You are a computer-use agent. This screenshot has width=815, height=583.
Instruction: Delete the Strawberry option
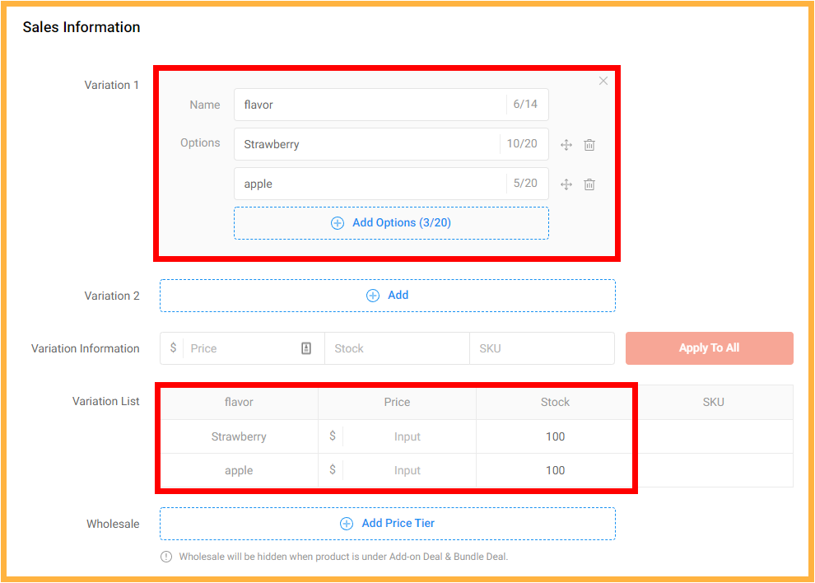(x=589, y=145)
